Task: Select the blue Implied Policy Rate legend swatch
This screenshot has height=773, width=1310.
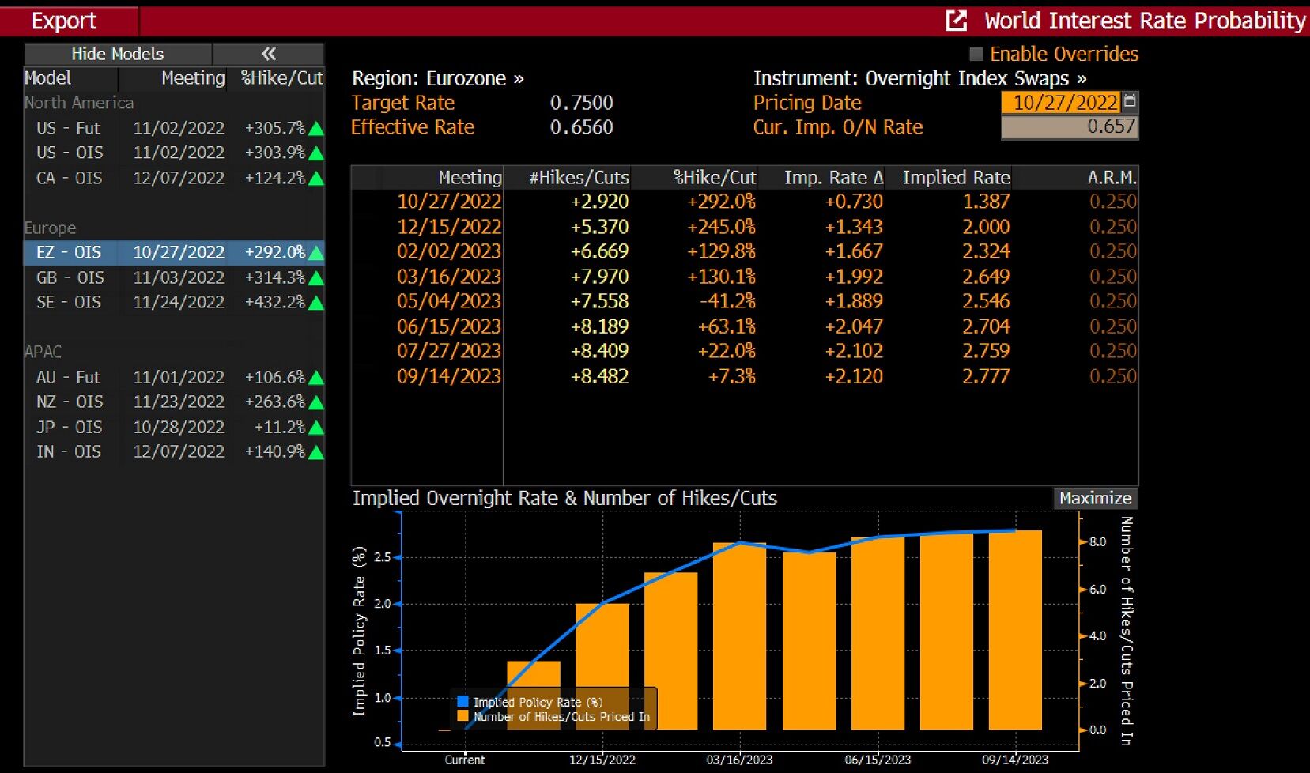Action: pyautogui.click(x=463, y=701)
